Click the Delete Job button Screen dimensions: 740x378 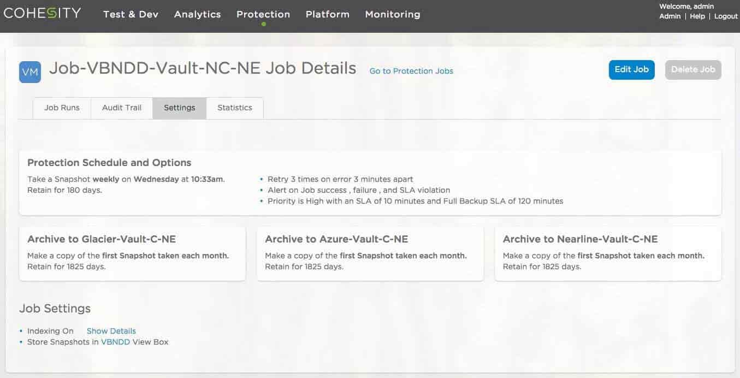point(692,69)
